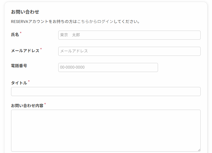Select the 電話番号 phone number field
212x153 pixels.
pyautogui.click(x=108, y=67)
